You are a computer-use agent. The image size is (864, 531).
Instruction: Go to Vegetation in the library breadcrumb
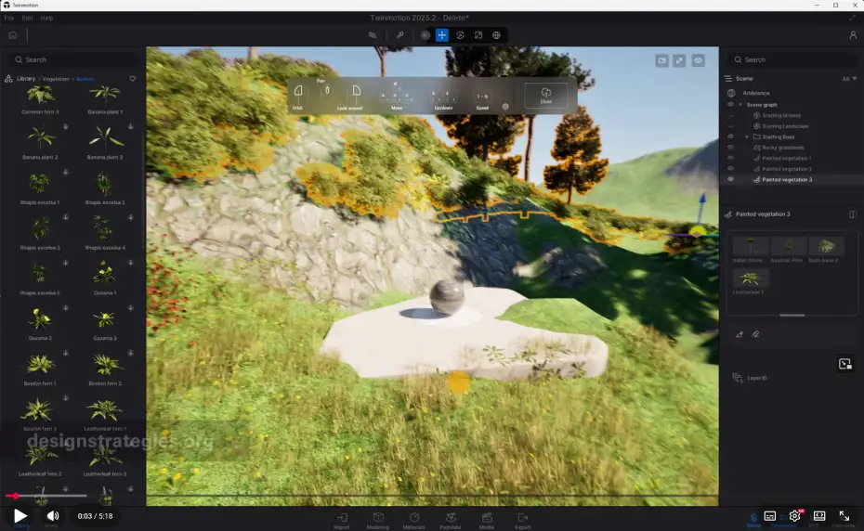coord(56,79)
